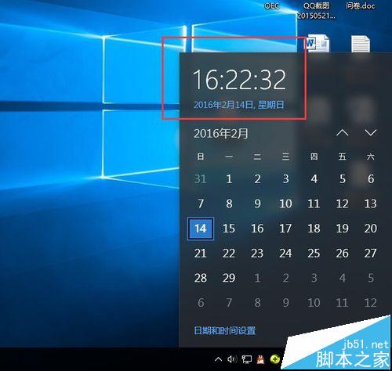This screenshot has height=371, width=392.
Task: Select the text file desktop icon
Action: [361, 44]
